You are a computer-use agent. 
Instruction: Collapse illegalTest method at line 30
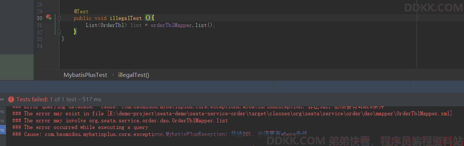click(x=59, y=18)
